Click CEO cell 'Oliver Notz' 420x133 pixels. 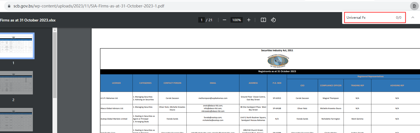pyautogui.click(x=302, y=108)
